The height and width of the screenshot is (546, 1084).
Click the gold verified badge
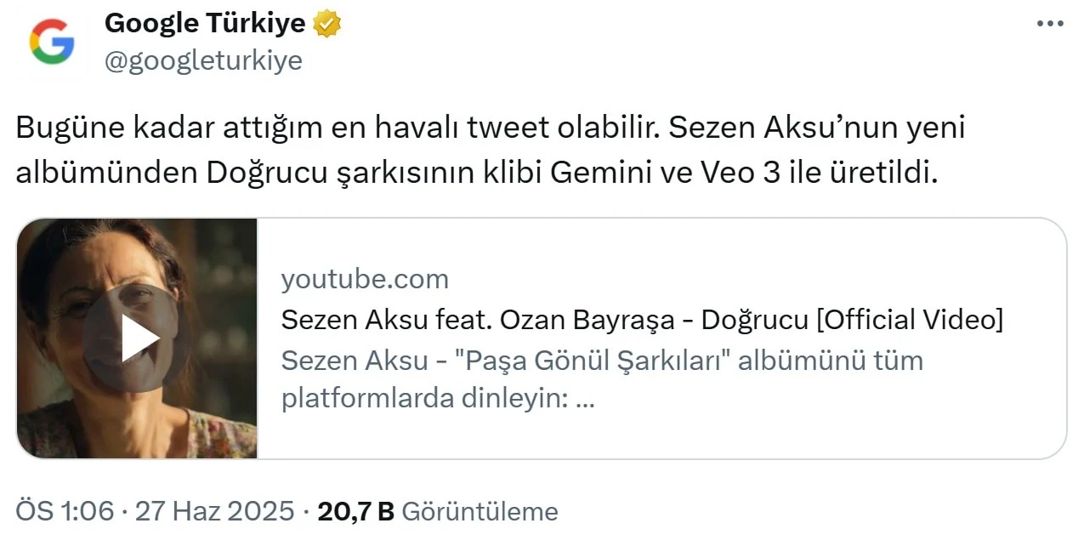[328, 23]
